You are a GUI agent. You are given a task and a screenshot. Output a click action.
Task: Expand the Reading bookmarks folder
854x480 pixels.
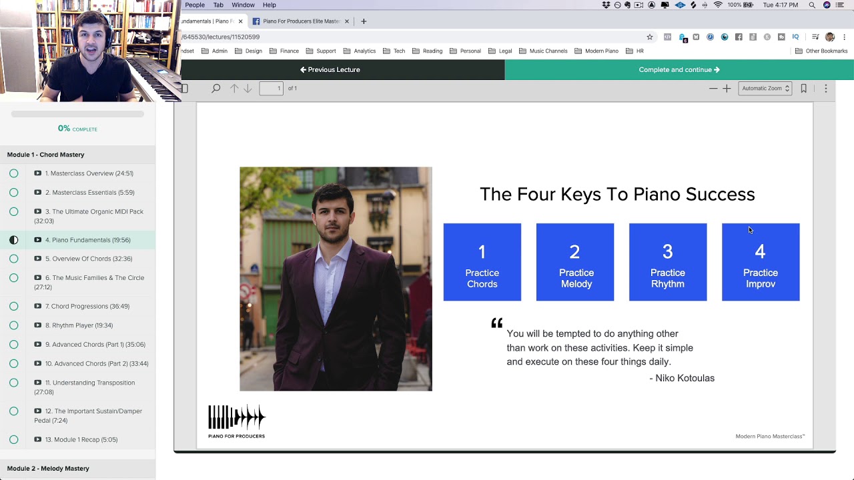pos(427,51)
